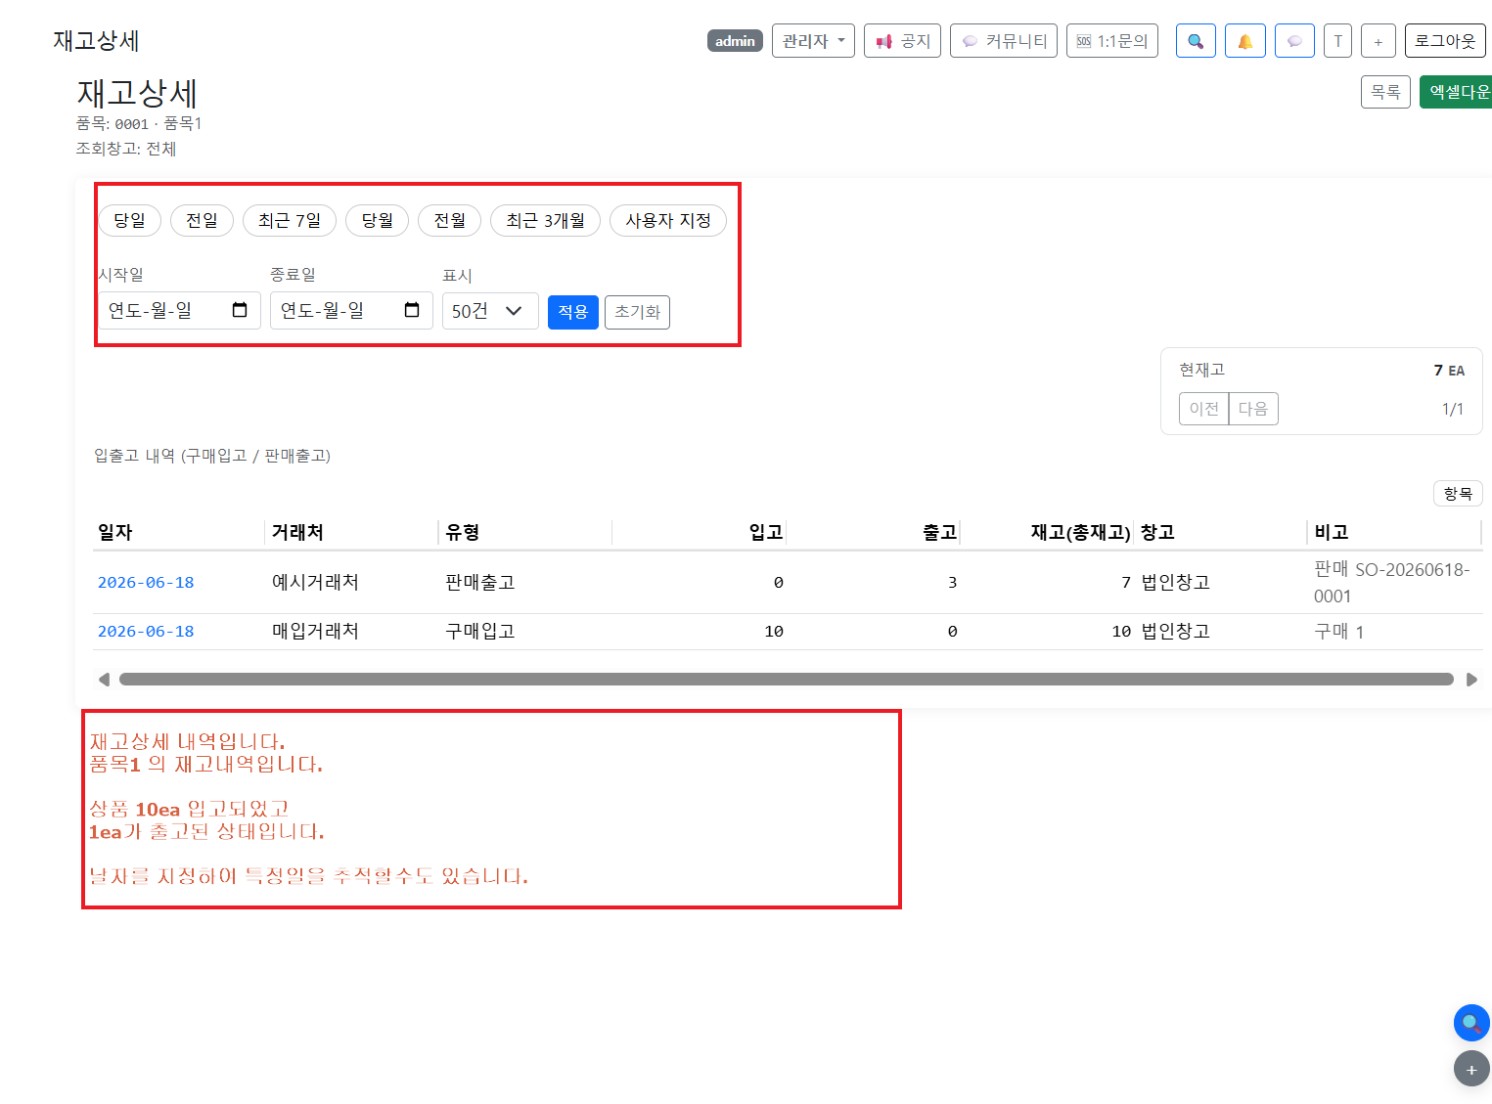Open the 커뮤니티 menu
The width and height of the screenshot is (1492, 1104).
point(1004,41)
